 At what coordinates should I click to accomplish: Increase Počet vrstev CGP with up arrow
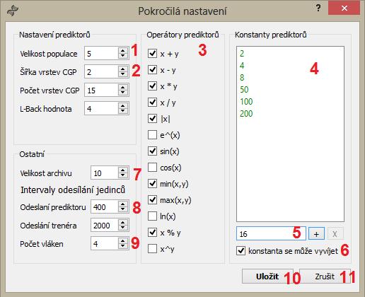tap(123, 87)
